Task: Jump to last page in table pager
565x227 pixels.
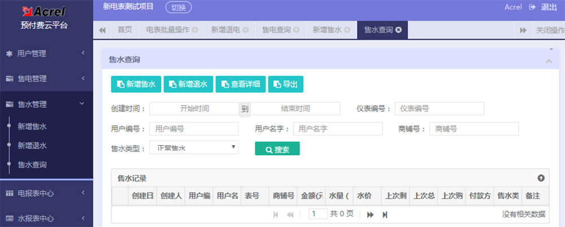Action: coord(385,214)
